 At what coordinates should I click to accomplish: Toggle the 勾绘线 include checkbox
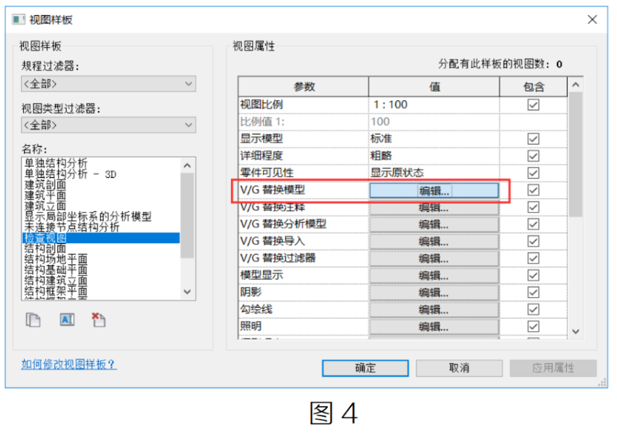[x=533, y=309]
